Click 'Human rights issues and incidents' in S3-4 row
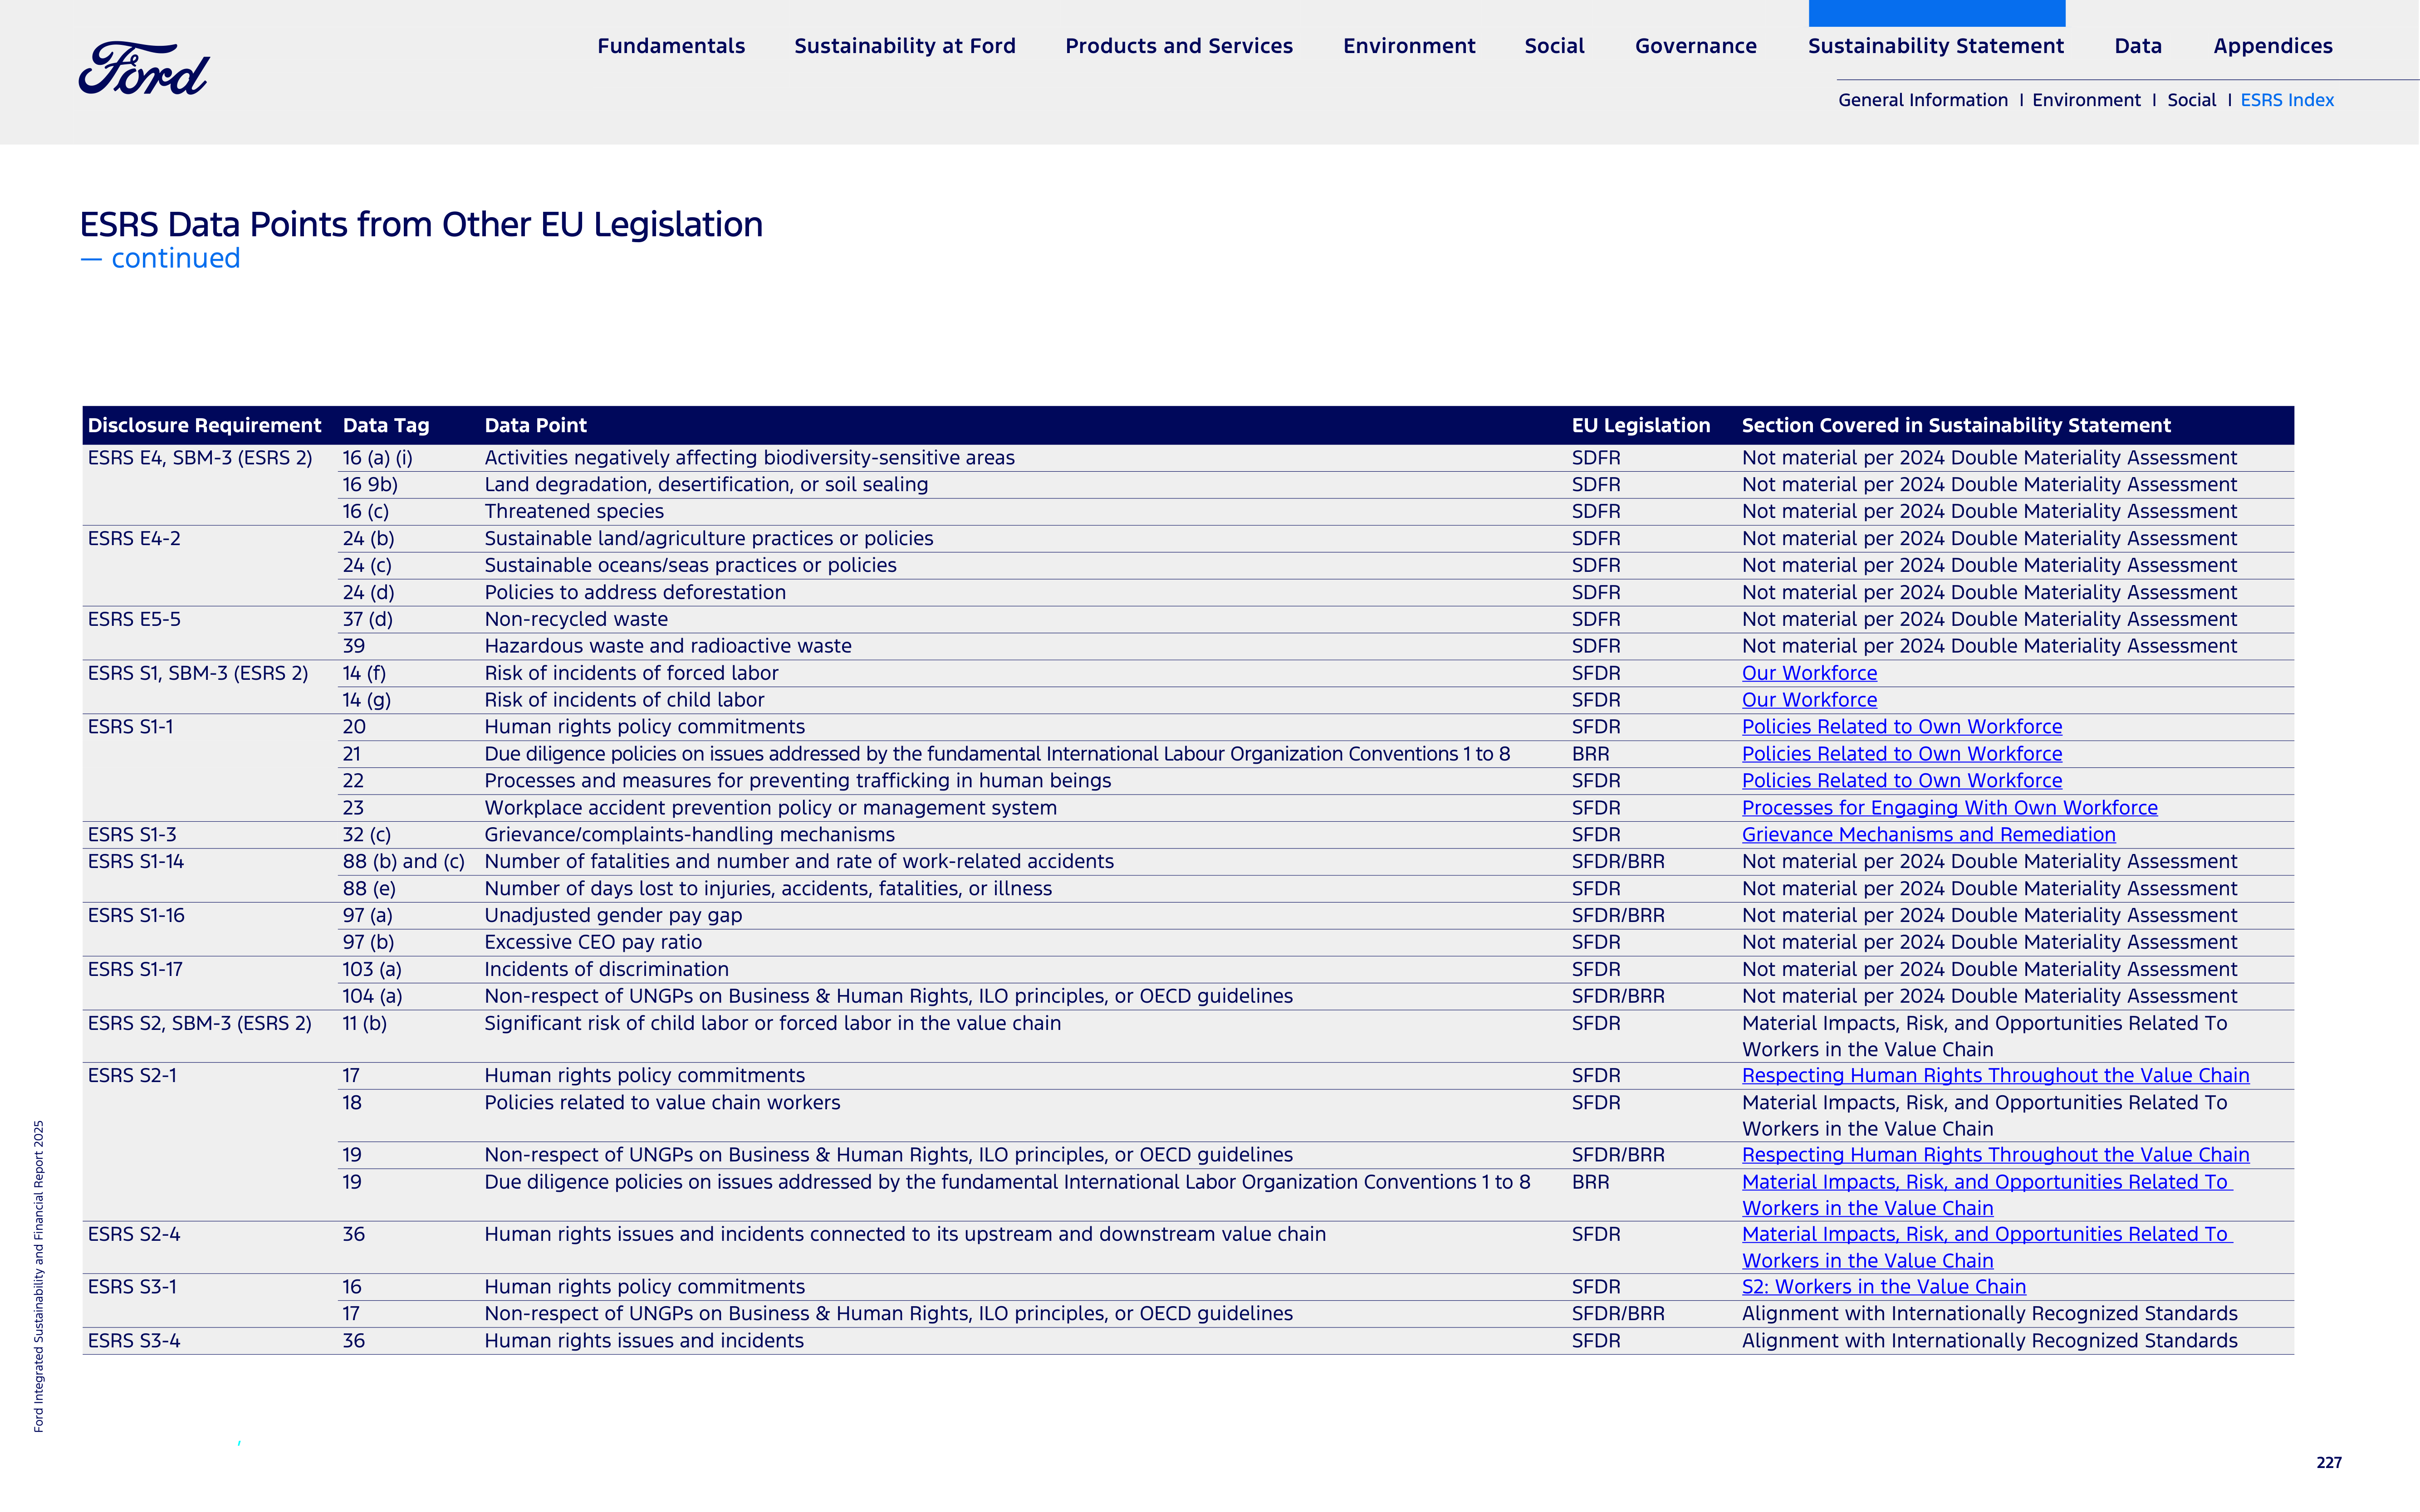Image resolution: width=2420 pixels, height=1512 pixels. [644, 1341]
